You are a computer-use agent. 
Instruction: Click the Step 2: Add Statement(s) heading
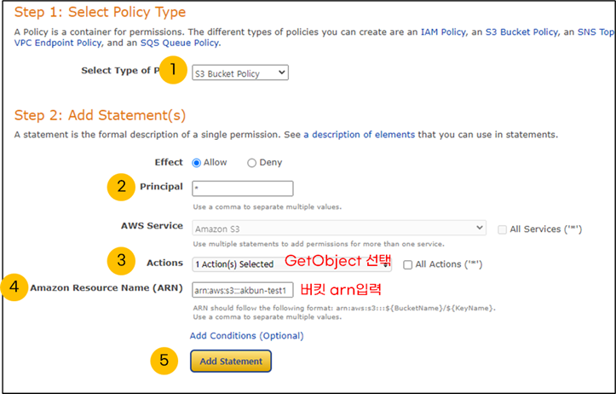tap(101, 115)
